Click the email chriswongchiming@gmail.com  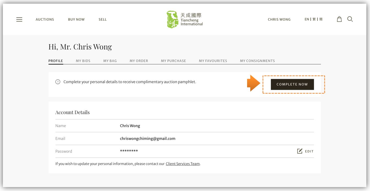pos(148,139)
